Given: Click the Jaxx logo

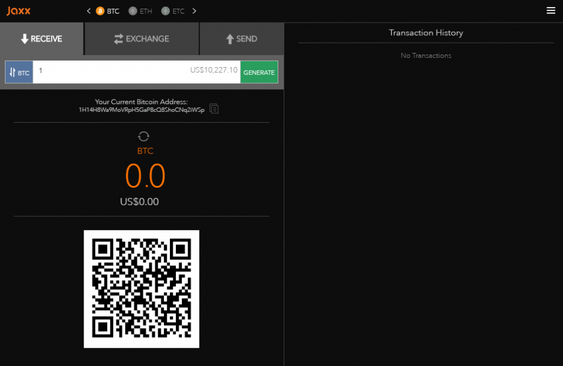Looking at the screenshot, I should coord(18,11).
